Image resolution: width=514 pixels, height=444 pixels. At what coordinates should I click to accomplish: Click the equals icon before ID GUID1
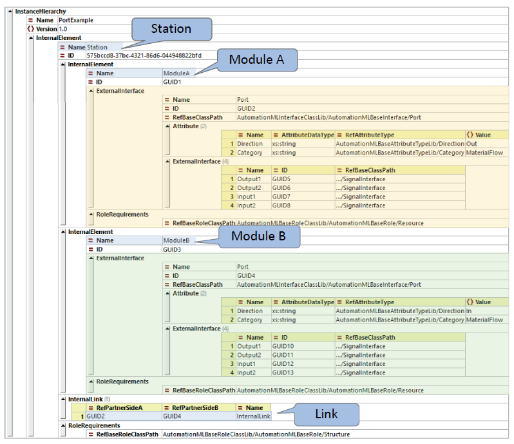click(90, 82)
